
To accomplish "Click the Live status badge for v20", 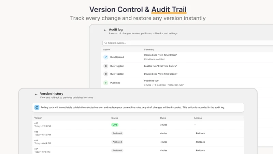I will (115, 125).
